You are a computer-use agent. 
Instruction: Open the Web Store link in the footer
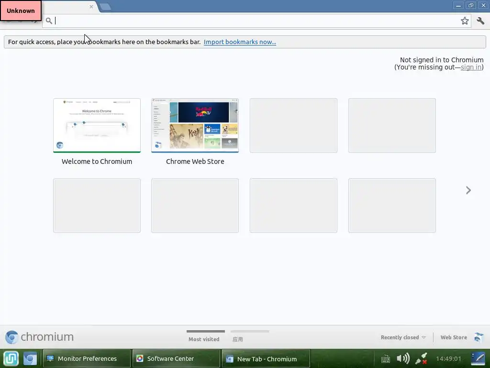454,337
